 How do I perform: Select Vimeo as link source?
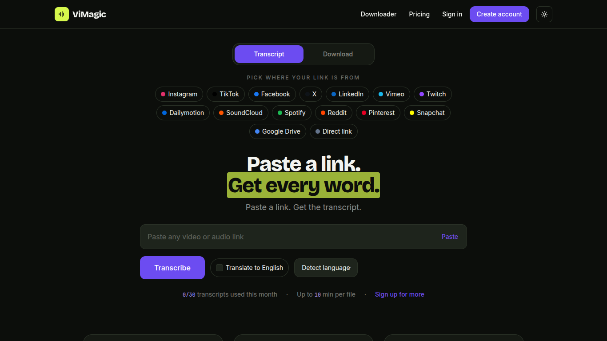[391, 94]
